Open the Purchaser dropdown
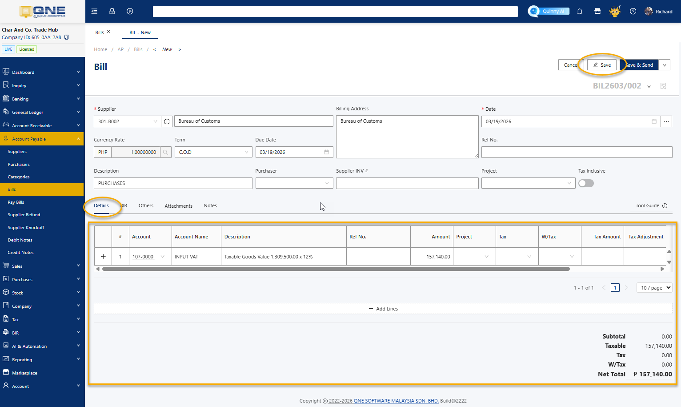Screen dimensions: 681x407 tap(294, 183)
